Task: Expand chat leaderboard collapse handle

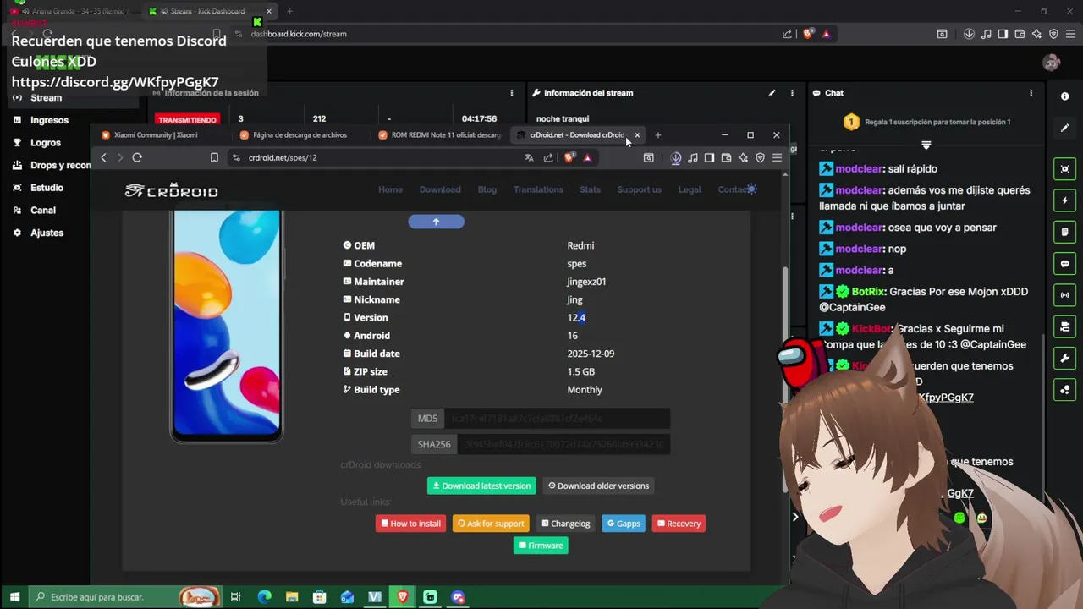Action: [926, 145]
